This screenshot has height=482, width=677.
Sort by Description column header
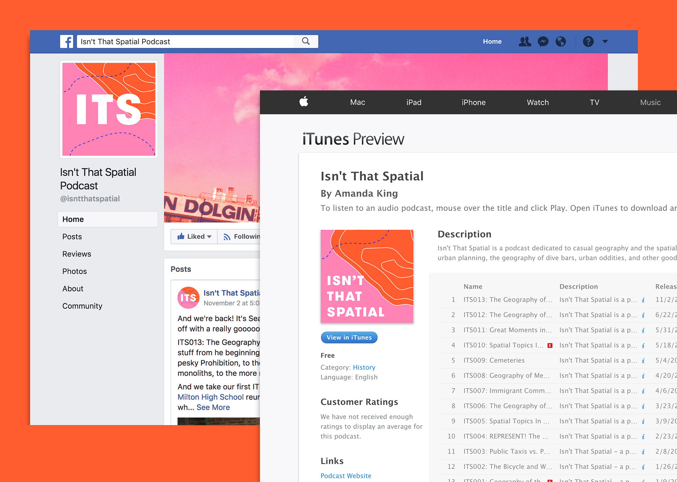coord(578,286)
